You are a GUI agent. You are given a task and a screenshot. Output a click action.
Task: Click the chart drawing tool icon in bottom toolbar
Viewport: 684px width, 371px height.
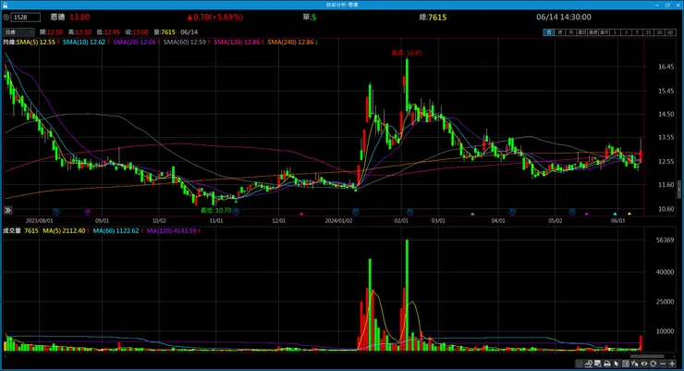coord(589,364)
